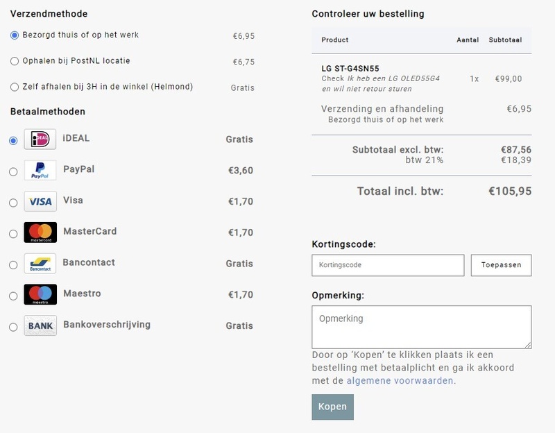This screenshot has height=433, width=555.
Task: Click the Maestro payment label text
Action: click(x=82, y=294)
